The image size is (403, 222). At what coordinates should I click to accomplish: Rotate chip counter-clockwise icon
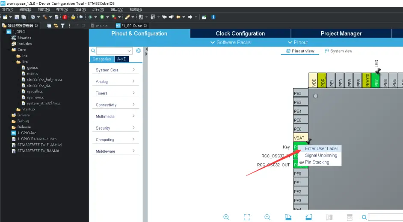point(309,217)
